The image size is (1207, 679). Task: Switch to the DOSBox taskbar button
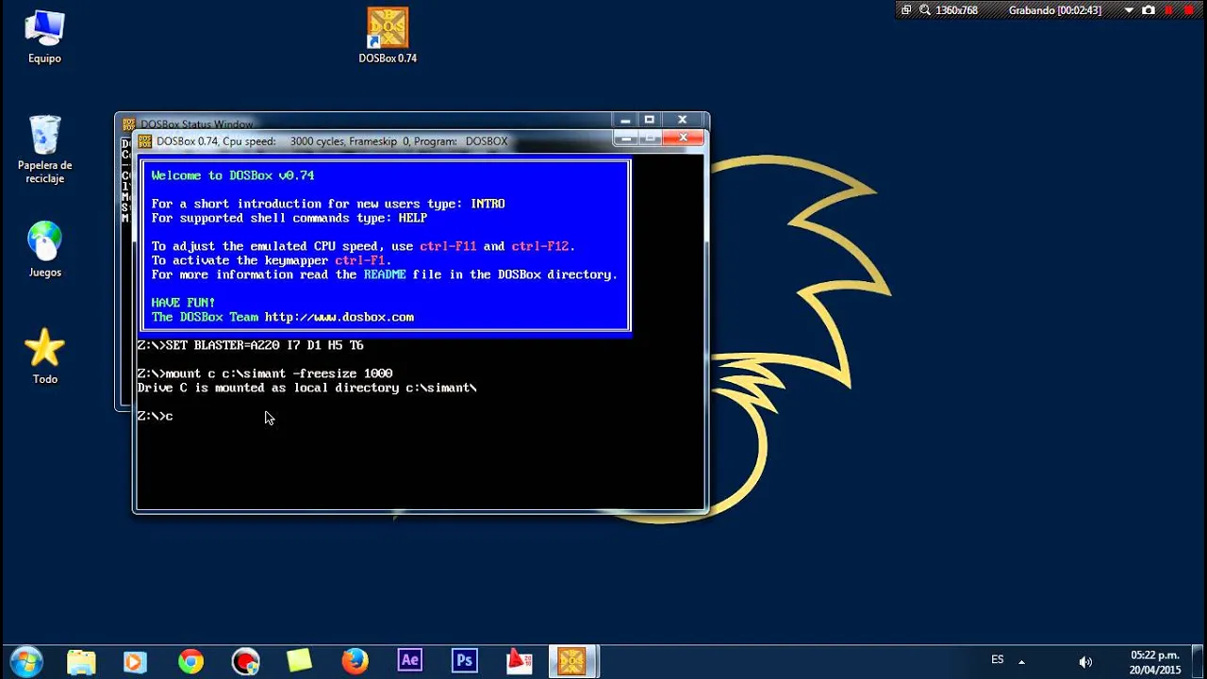click(x=572, y=661)
